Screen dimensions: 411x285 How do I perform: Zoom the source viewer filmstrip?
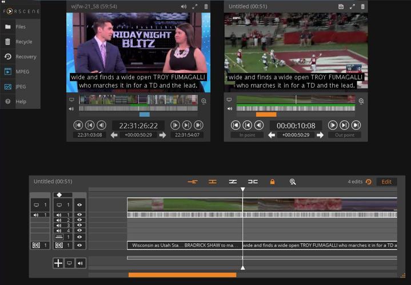(203, 101)
